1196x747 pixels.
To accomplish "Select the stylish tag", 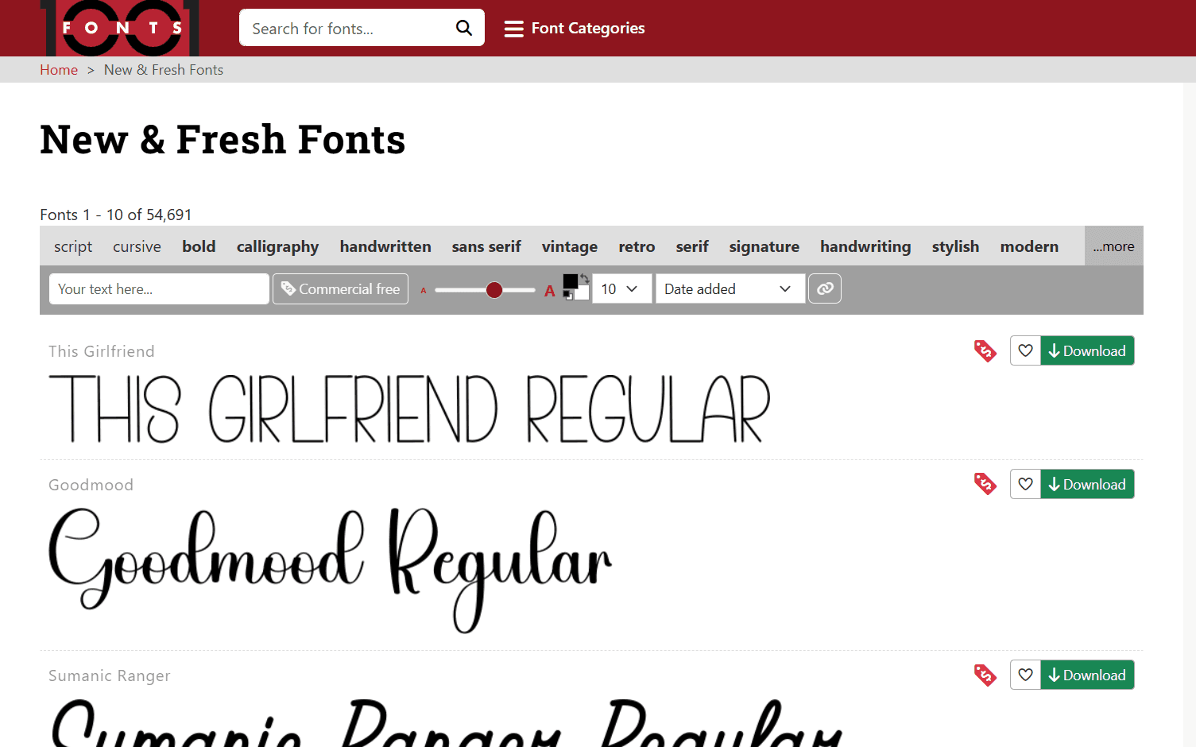I will [955, 246].
